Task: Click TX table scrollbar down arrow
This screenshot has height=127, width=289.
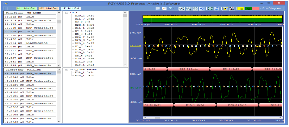Action: [x=59, y=65]
